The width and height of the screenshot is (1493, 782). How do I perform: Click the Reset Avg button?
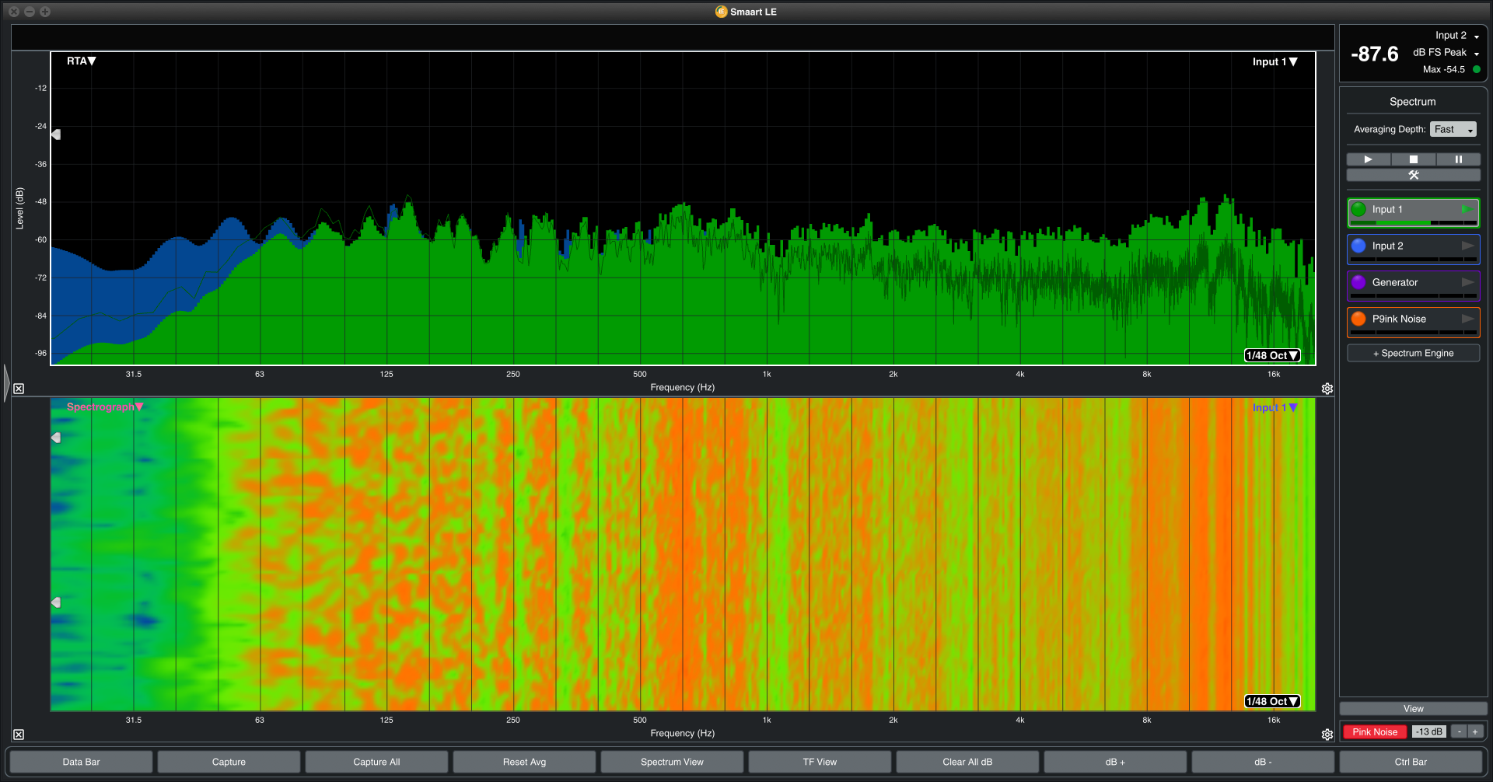point(524,762)
